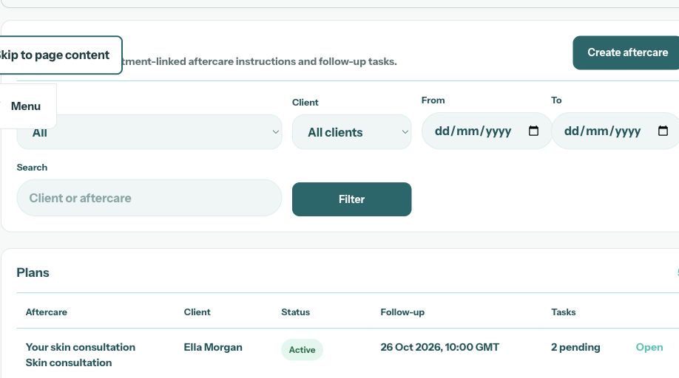The width and height of the screenshot is (679, 378).
Task: Open the To date calendar picker icon
Action: point(663,131)
